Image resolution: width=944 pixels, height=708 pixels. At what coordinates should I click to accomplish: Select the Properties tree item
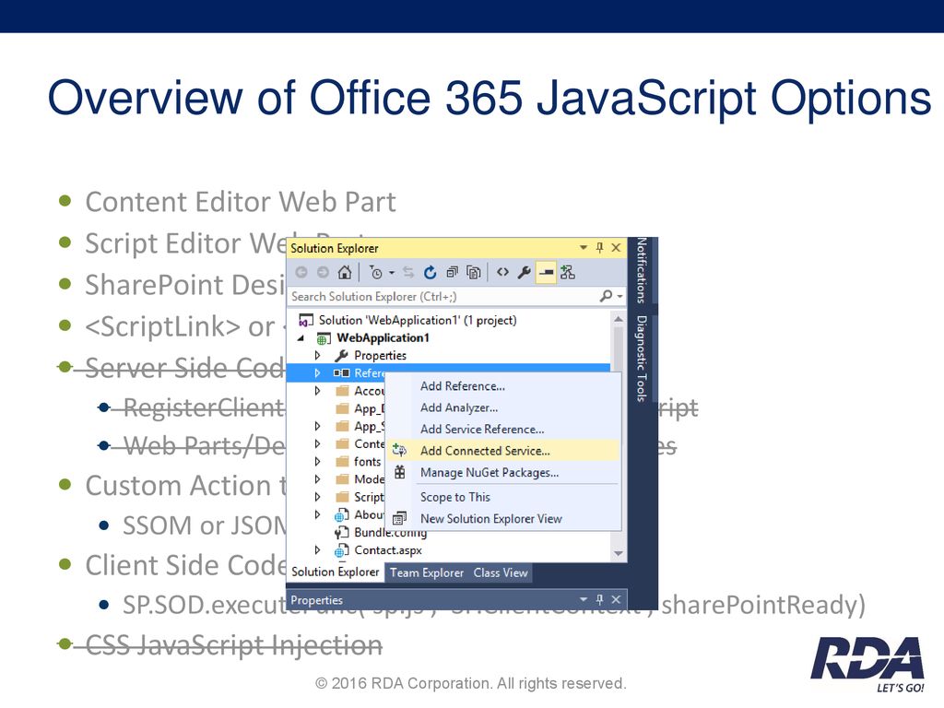pos(380,355)
